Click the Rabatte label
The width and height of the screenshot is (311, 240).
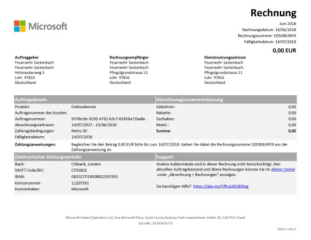[164, 113]
